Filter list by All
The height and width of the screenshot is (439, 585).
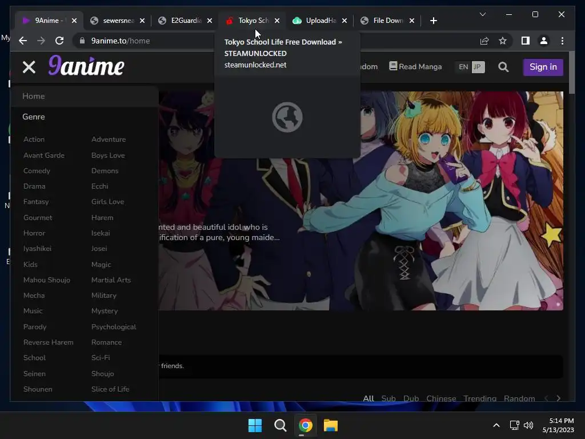pyautogui.click(x=368, y=398)
